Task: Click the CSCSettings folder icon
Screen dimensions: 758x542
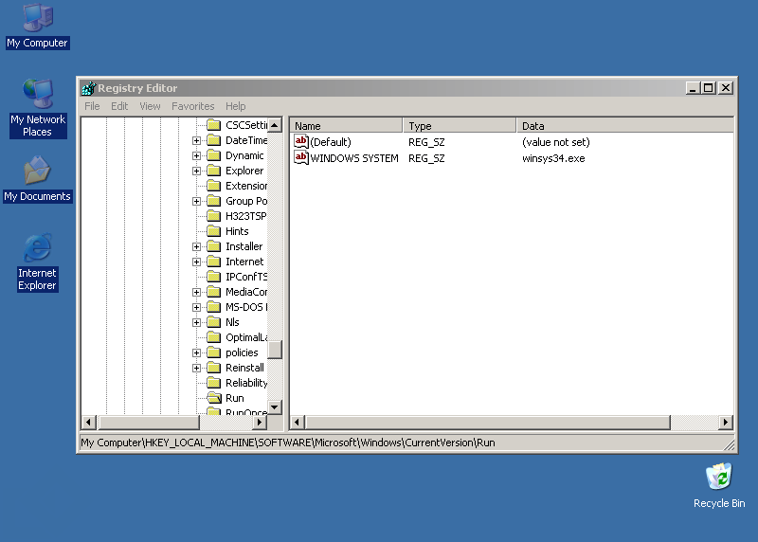Action: coord(214,125)
